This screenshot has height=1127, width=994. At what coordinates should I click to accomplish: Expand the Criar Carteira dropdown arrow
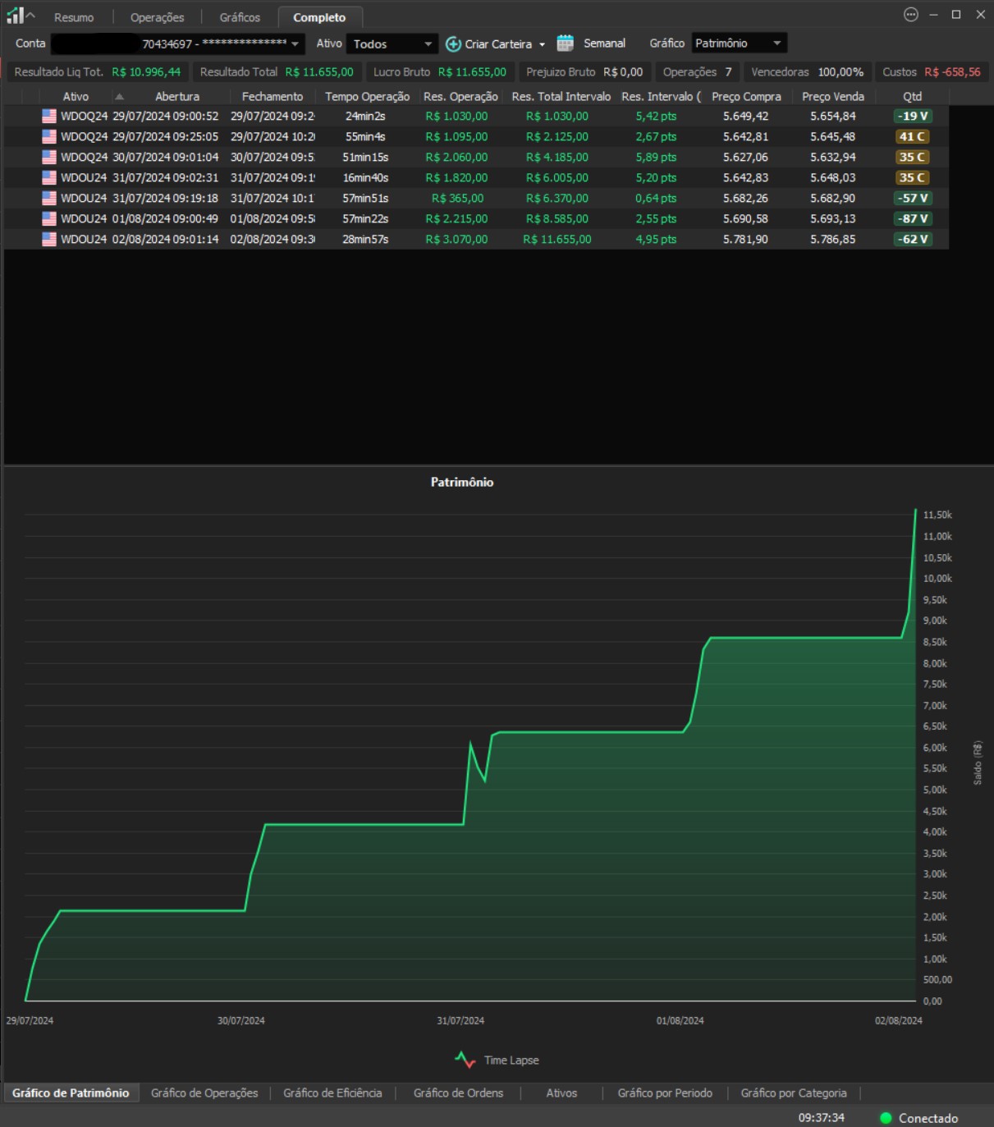pyautogui.click(x=542, y=45)
